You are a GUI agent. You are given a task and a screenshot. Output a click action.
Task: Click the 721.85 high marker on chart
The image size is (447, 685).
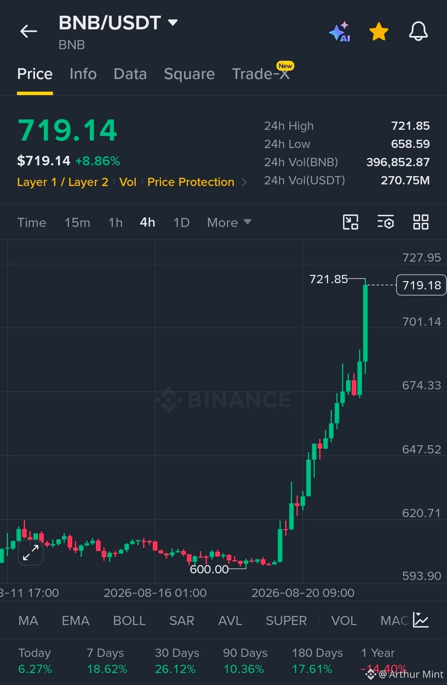point(329,279)
